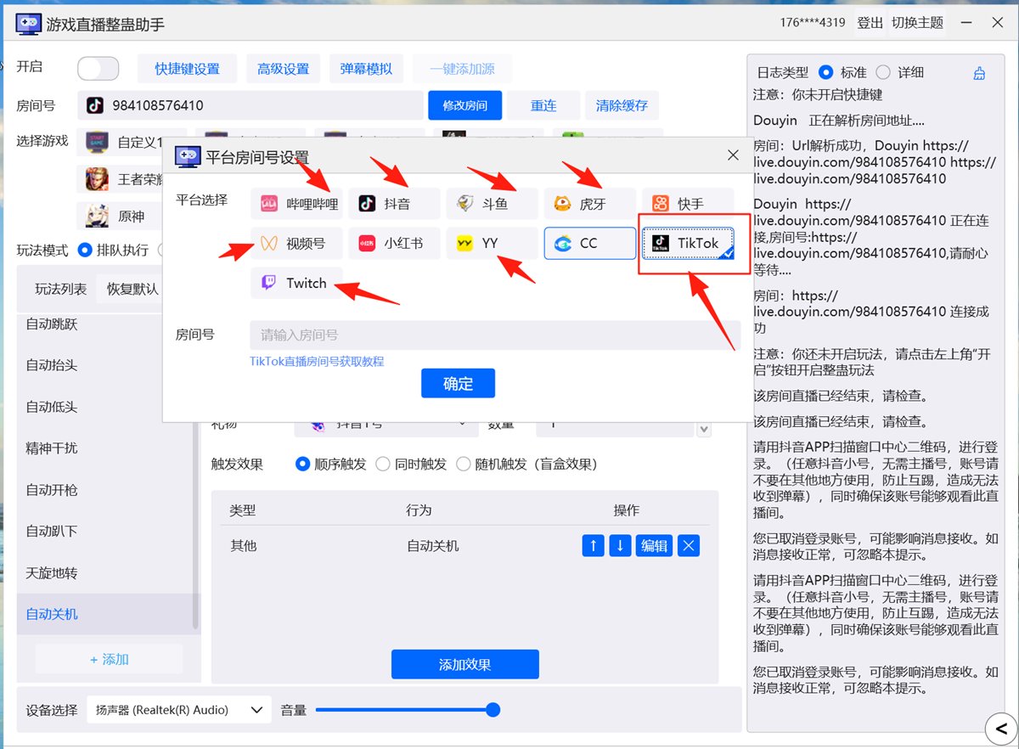
Task: Click the 游戏直播整蛊助手 app logo
Action: (x=29, y=24)
